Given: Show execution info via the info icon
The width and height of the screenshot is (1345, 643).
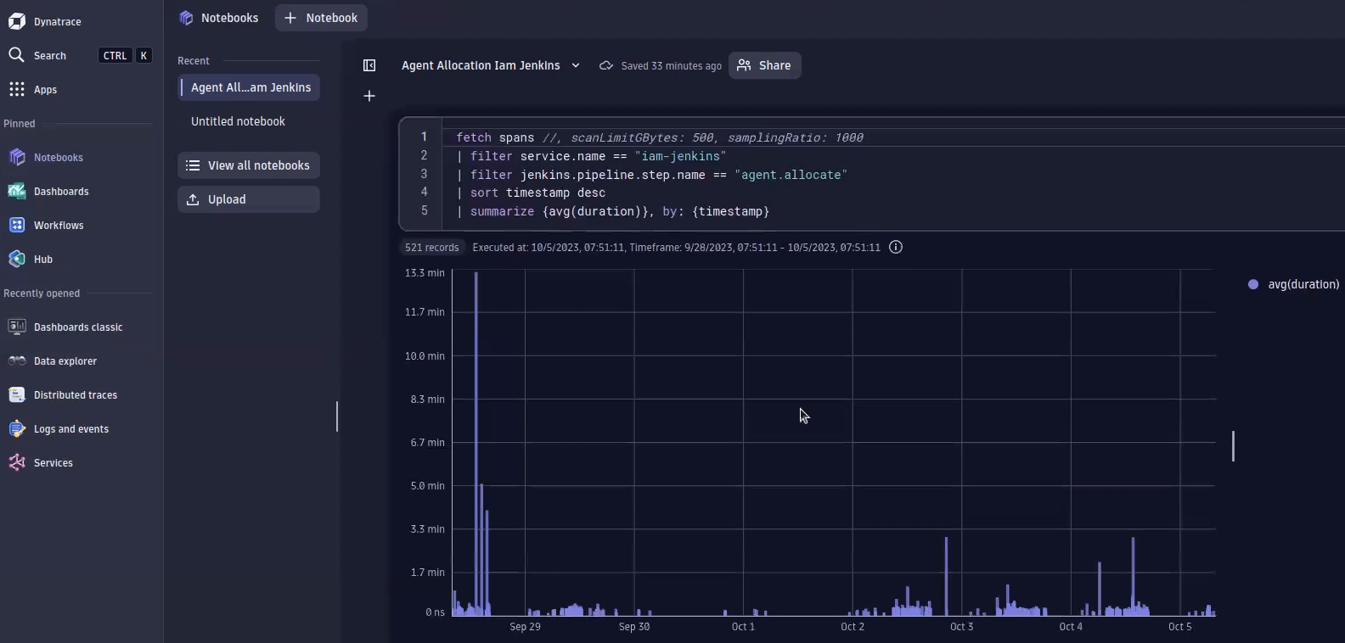Looking at the screenshot, I should tap(896, 247).
